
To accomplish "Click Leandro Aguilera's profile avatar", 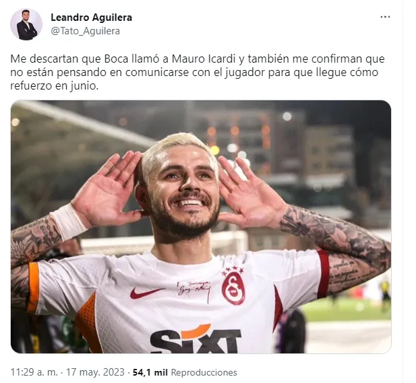I will point(26,24).
